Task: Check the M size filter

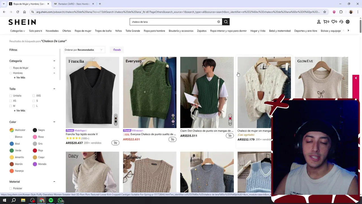Action: (11, 106)
